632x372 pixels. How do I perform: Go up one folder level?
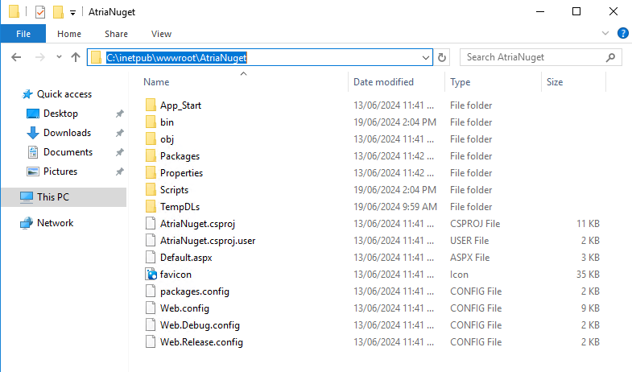point(76,57)
